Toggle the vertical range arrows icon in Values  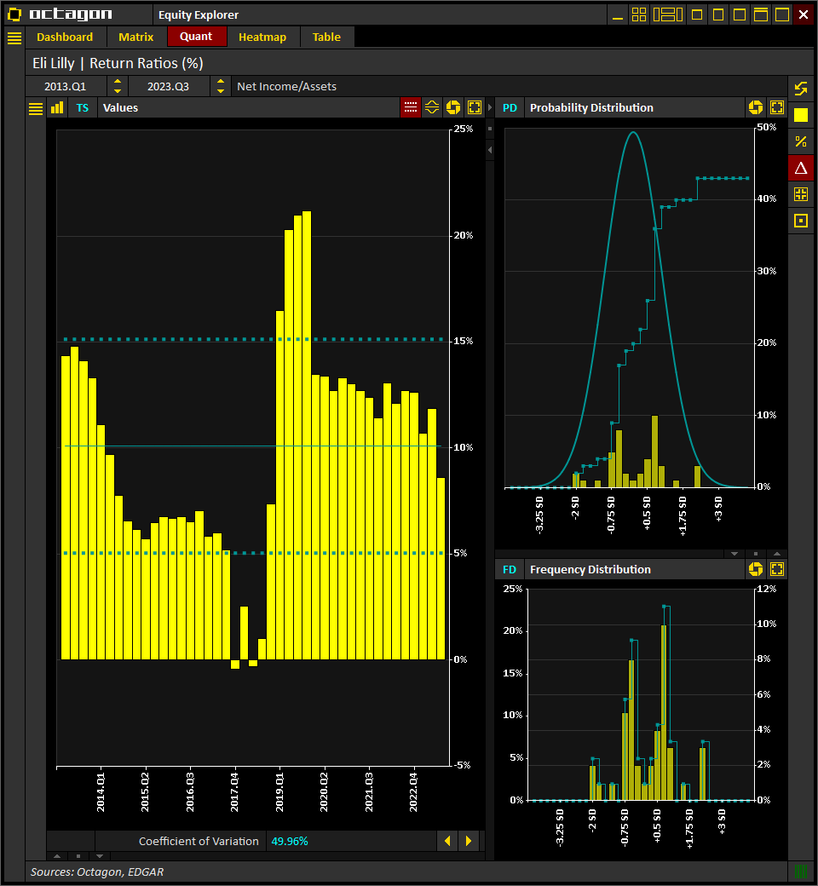pyautogui.click(x=432, y=107)
